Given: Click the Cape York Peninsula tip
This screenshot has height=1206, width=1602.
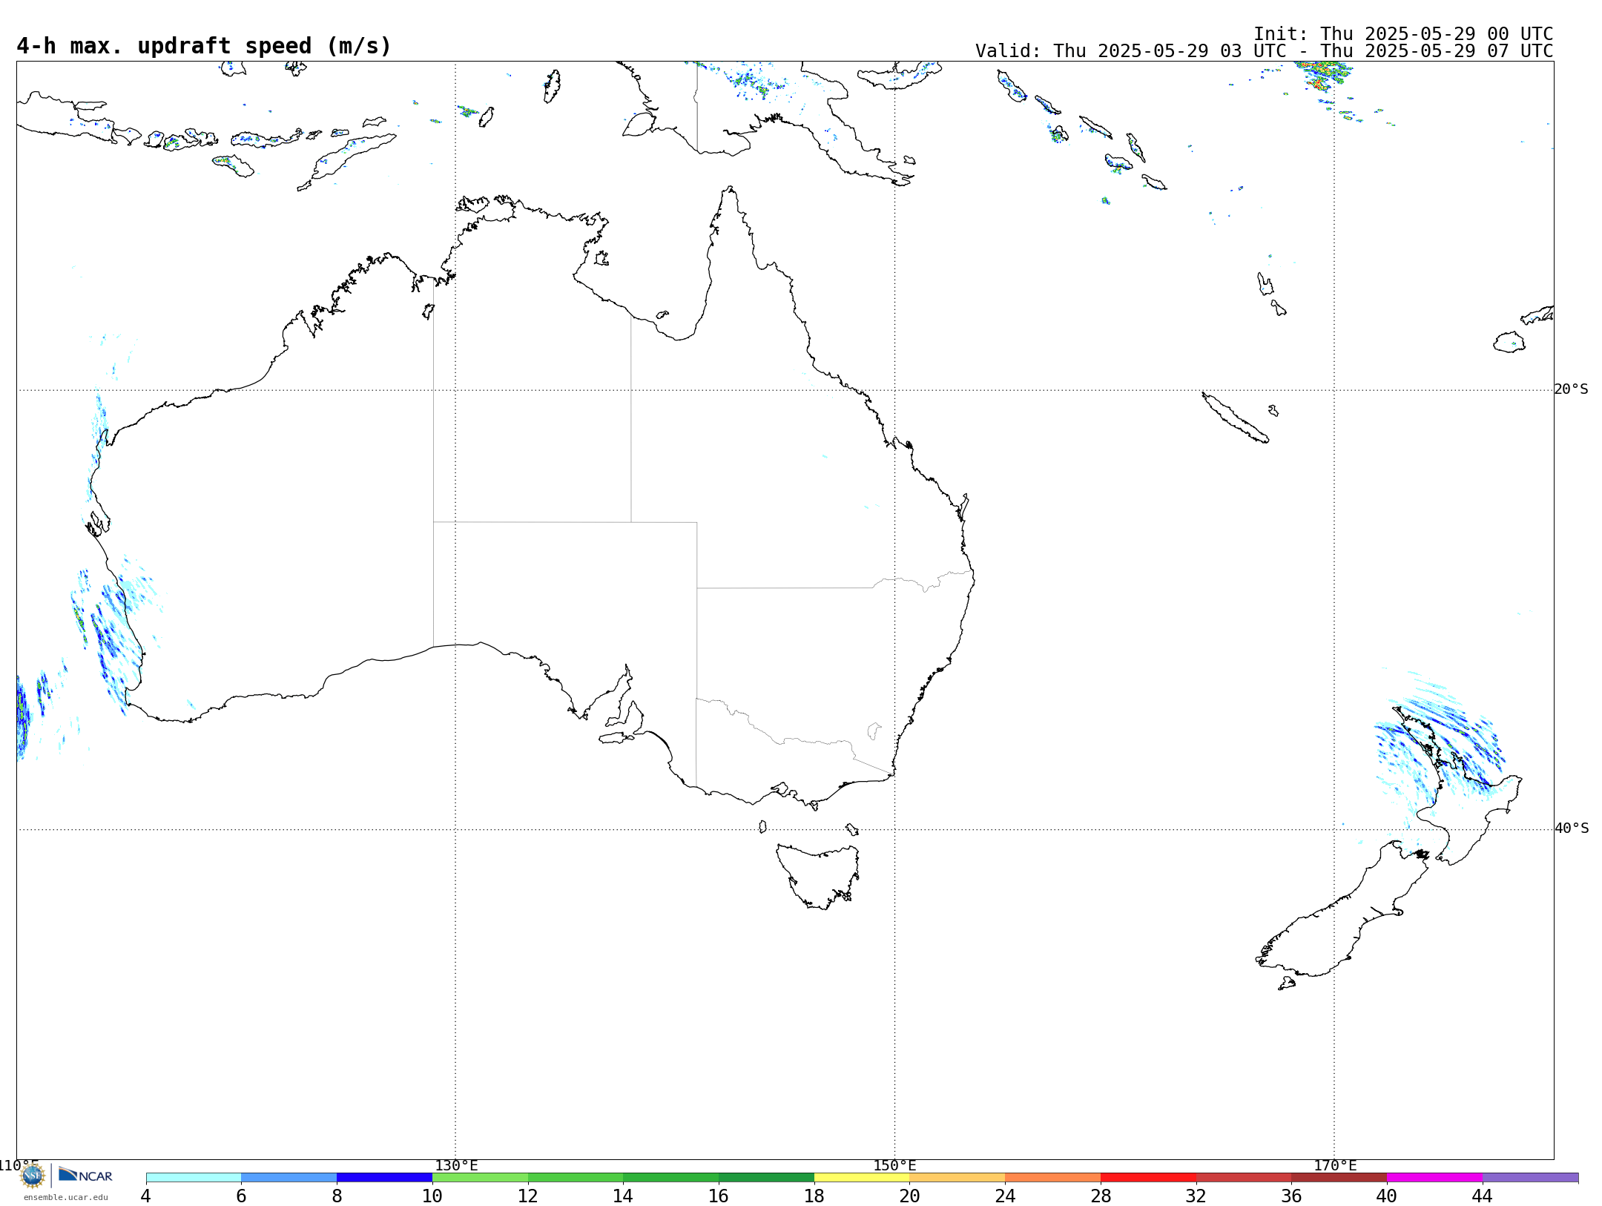Looking at the screenshot, I should pyautogui.click(x=731, y=191).
